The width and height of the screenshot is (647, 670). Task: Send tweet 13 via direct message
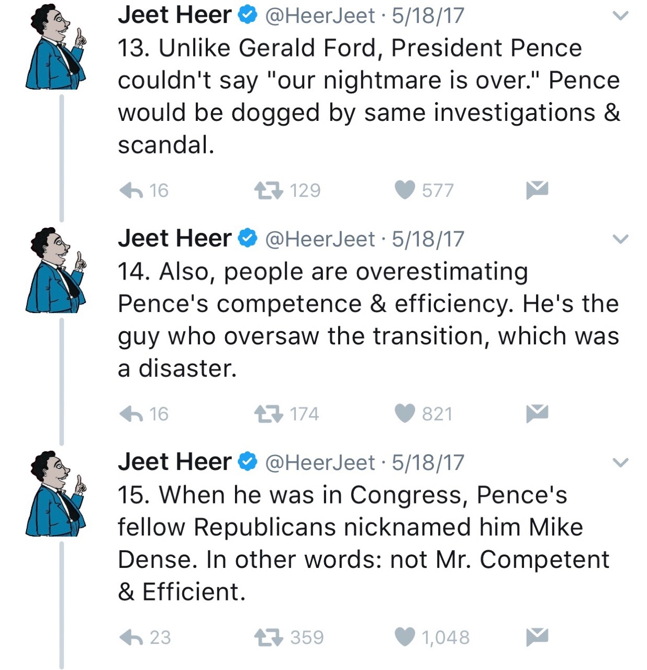pos(537,190)
